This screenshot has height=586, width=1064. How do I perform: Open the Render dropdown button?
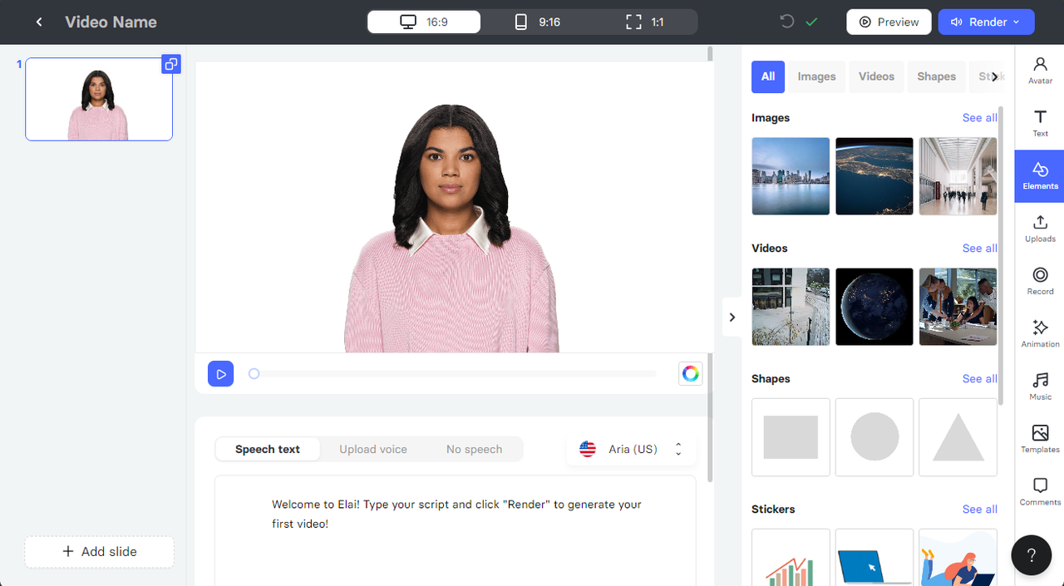click(986, 22)
